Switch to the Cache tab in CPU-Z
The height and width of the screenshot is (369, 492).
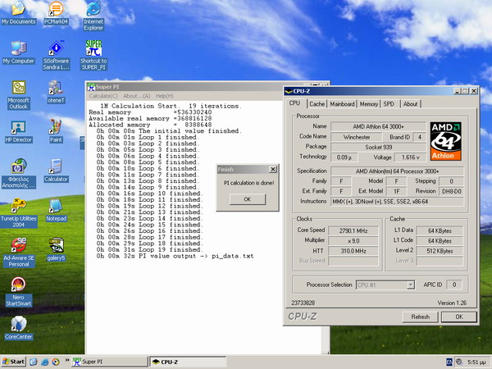tap(317, 104)
